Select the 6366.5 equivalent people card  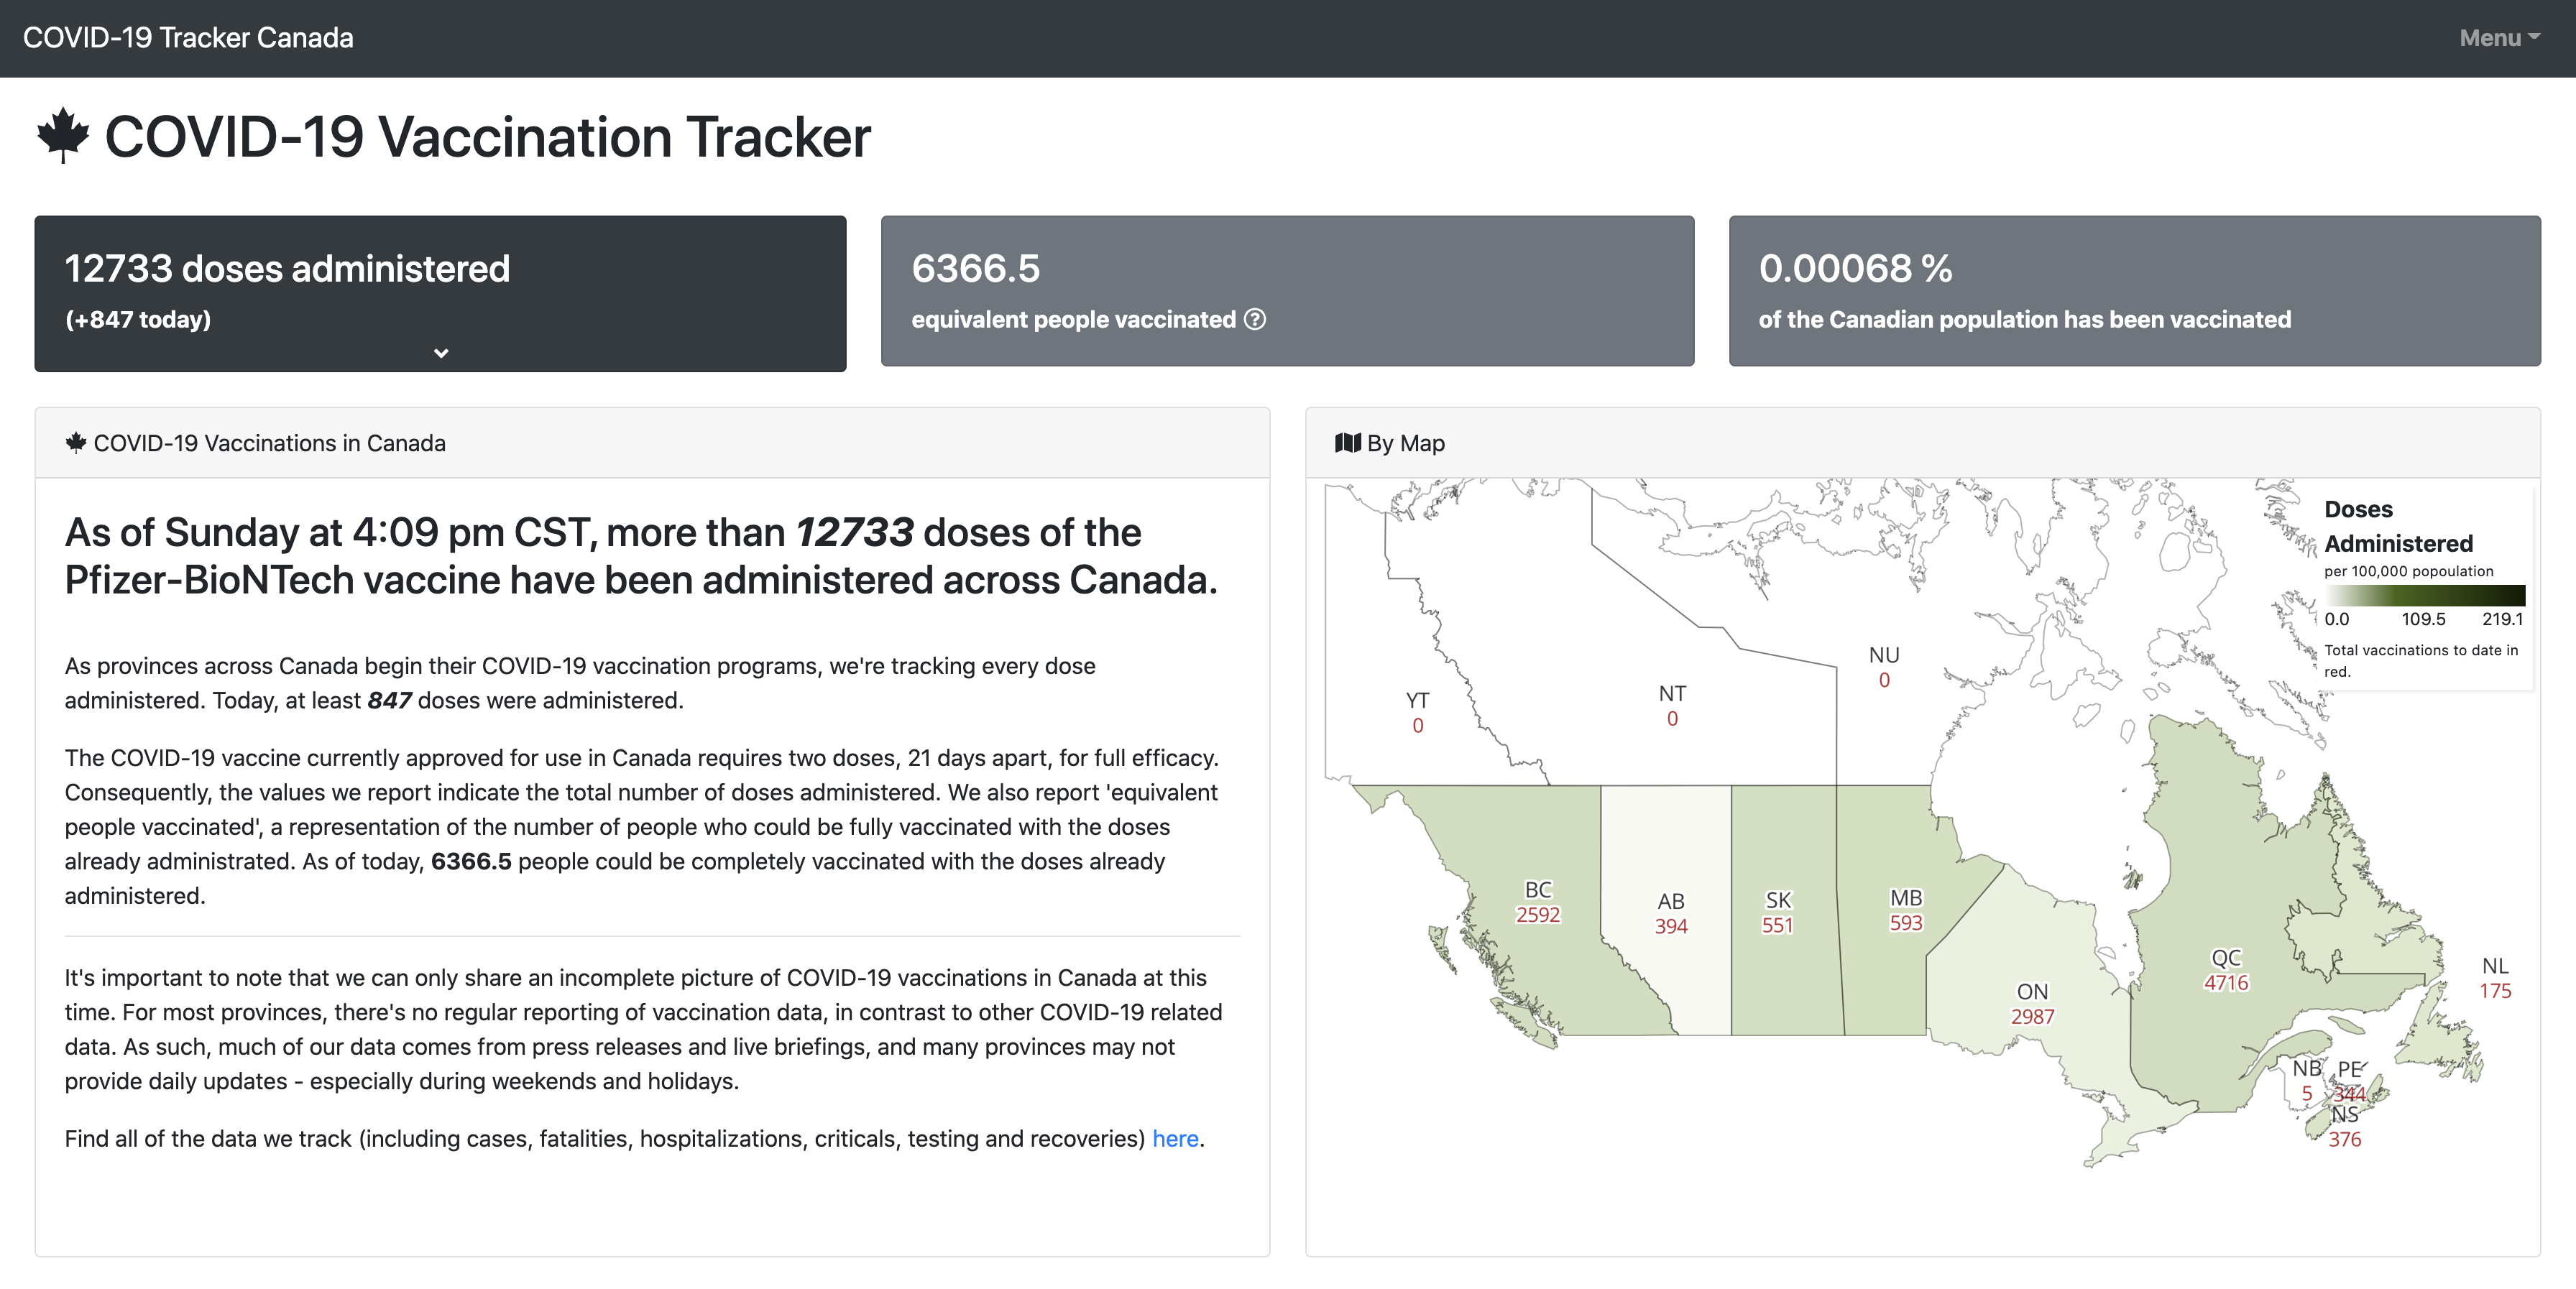coord(1287,291)
